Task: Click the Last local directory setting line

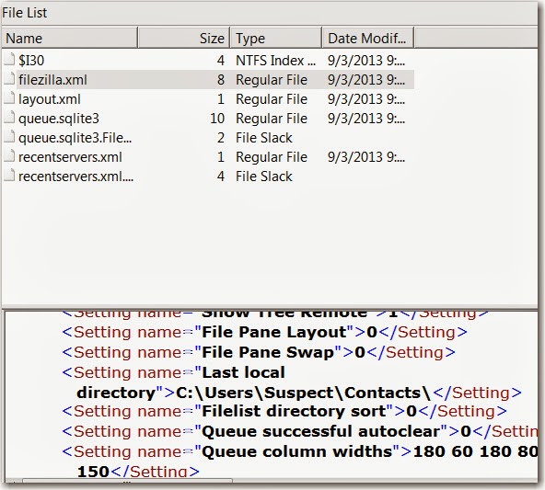Action: coord(292,382)
